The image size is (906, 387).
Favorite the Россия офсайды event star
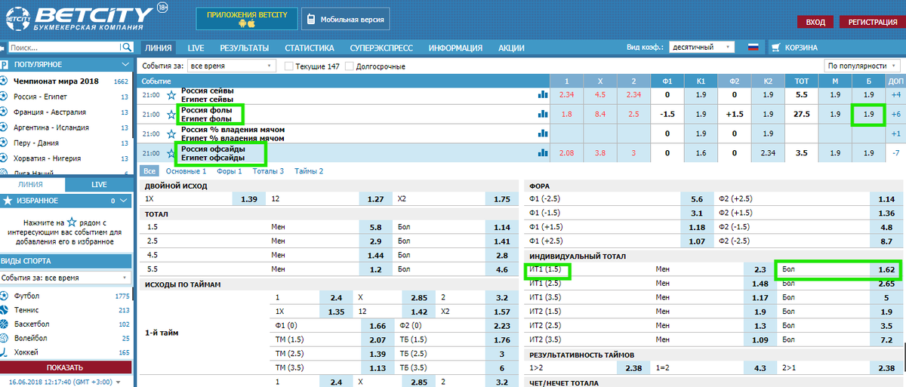pos(171,153)
